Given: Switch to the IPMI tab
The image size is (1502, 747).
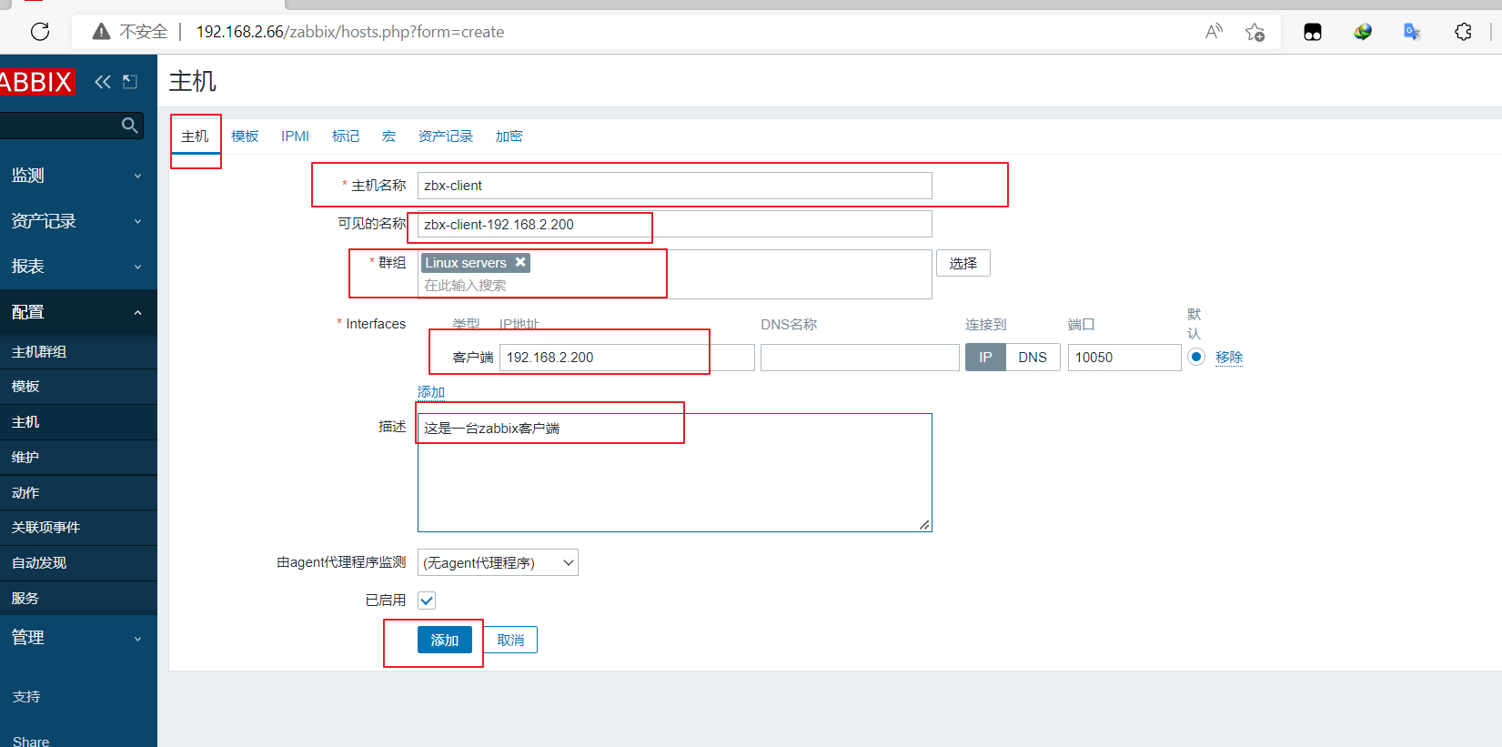Looking at the screenshot, I should point(295,136).
